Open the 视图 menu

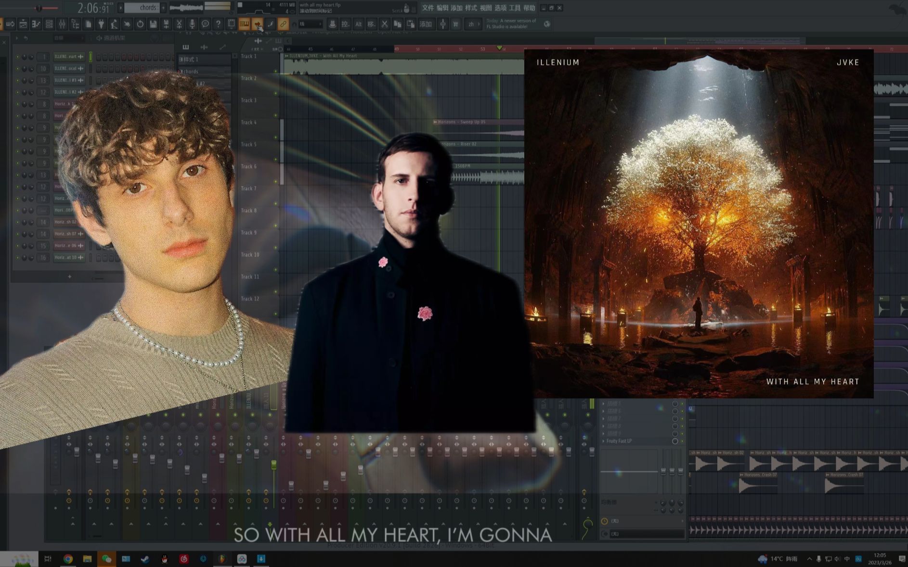tap(486, 8)
